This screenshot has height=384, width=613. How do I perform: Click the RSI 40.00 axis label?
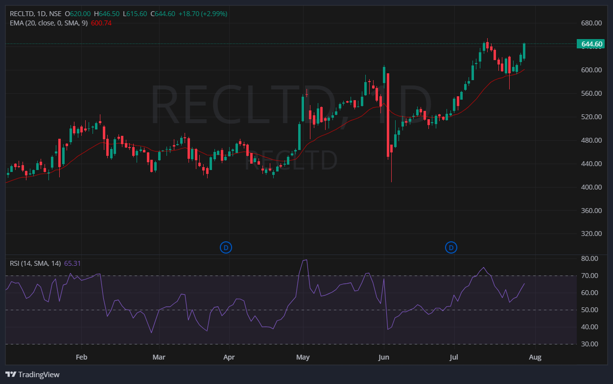[589, 327]
